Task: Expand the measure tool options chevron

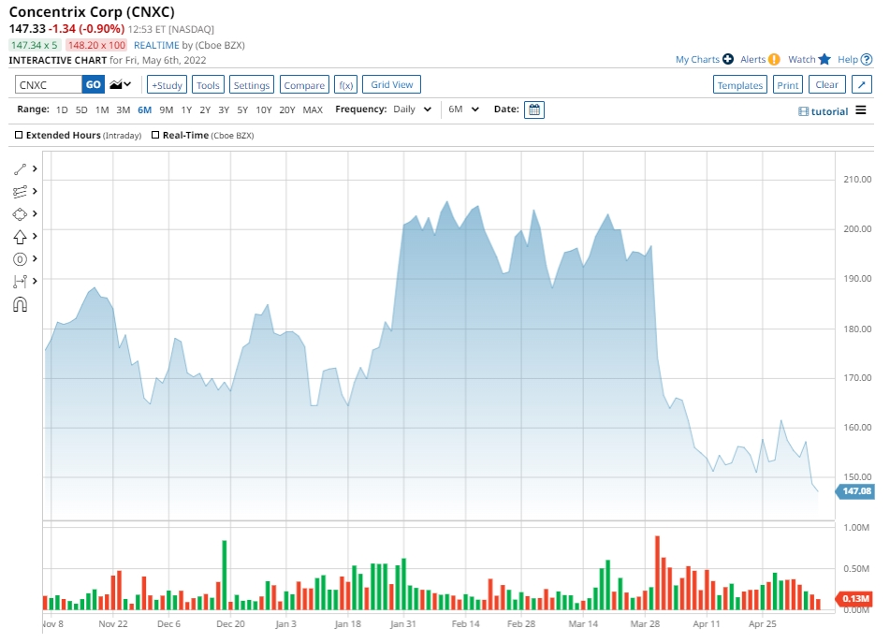Action: click(35, 281)
